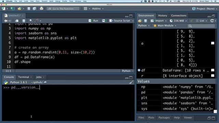Click the Source Script button
This screenshot has height=123, width=219.
[x=120, y=20]
